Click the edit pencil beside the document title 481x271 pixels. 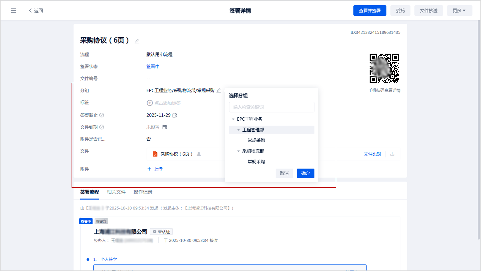[137, 41]
